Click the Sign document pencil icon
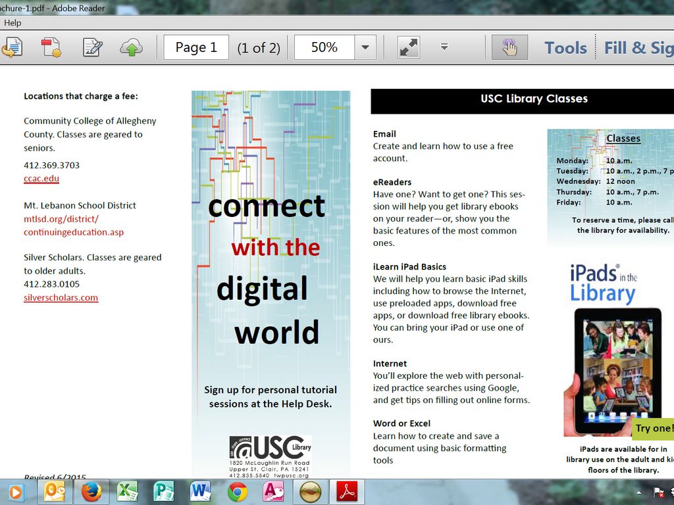Screen dimensions: 674x505 [92, 47]
